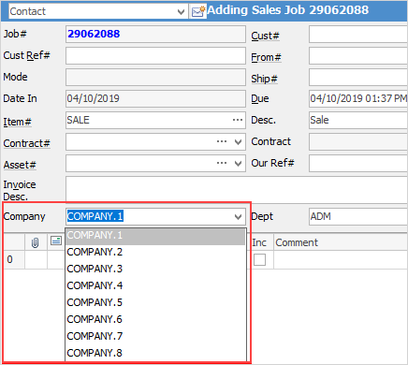Click into the Ship# input field

358,77
